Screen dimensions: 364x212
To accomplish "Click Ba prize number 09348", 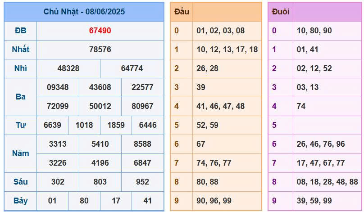I will pos(58,87).
